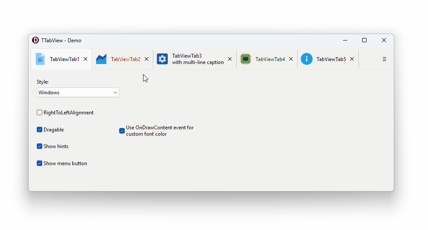Switch to the TabViewTab2 tab

tap(126, 59)
